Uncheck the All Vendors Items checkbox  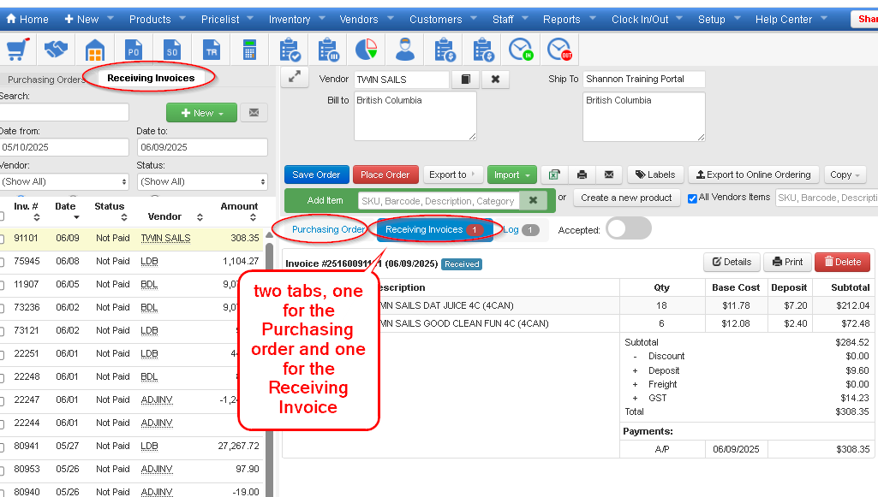(x=693, y=198)
